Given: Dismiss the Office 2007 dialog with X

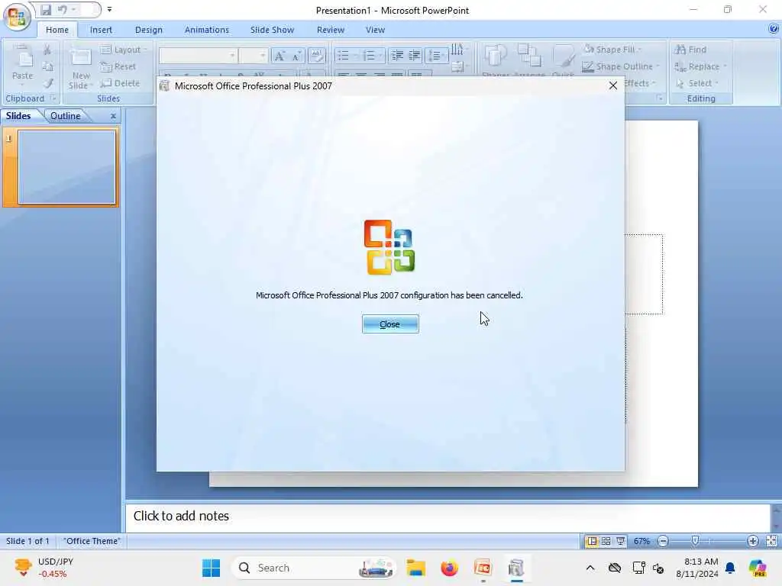Looking at the screenshot, I should (x=613, y=85).
